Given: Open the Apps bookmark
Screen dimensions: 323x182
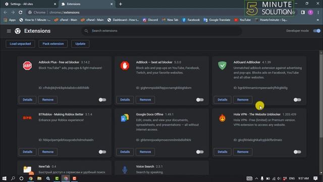Looking at the screenshot, I should (x=10, y=20).
